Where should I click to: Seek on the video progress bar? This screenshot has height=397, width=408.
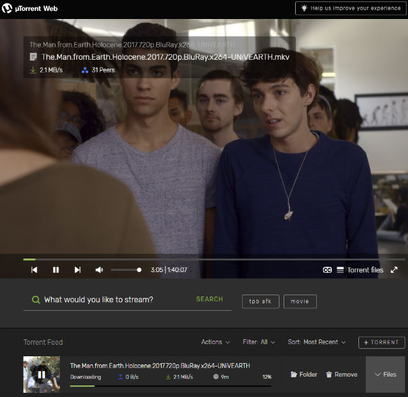[x=214, y=259]
